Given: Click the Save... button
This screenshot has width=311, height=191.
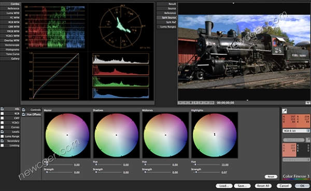Looking at the screenshot, I should click(242, 186).
